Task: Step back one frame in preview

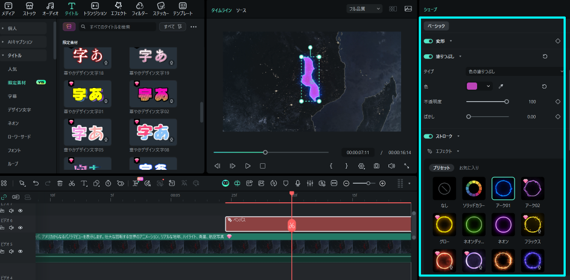Action: (x=217, y=166)
